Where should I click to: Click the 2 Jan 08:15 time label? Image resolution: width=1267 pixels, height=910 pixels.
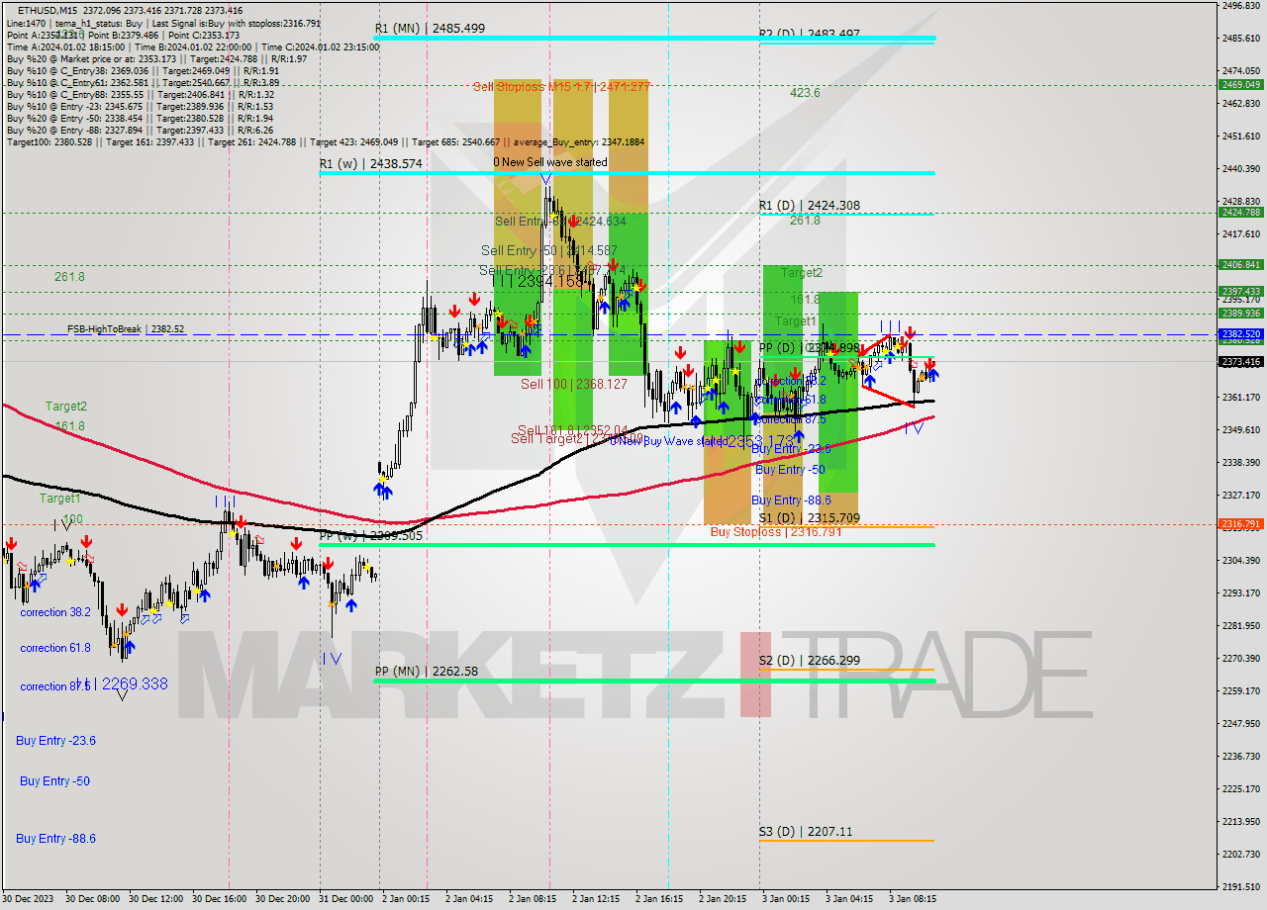pos(533,899)
